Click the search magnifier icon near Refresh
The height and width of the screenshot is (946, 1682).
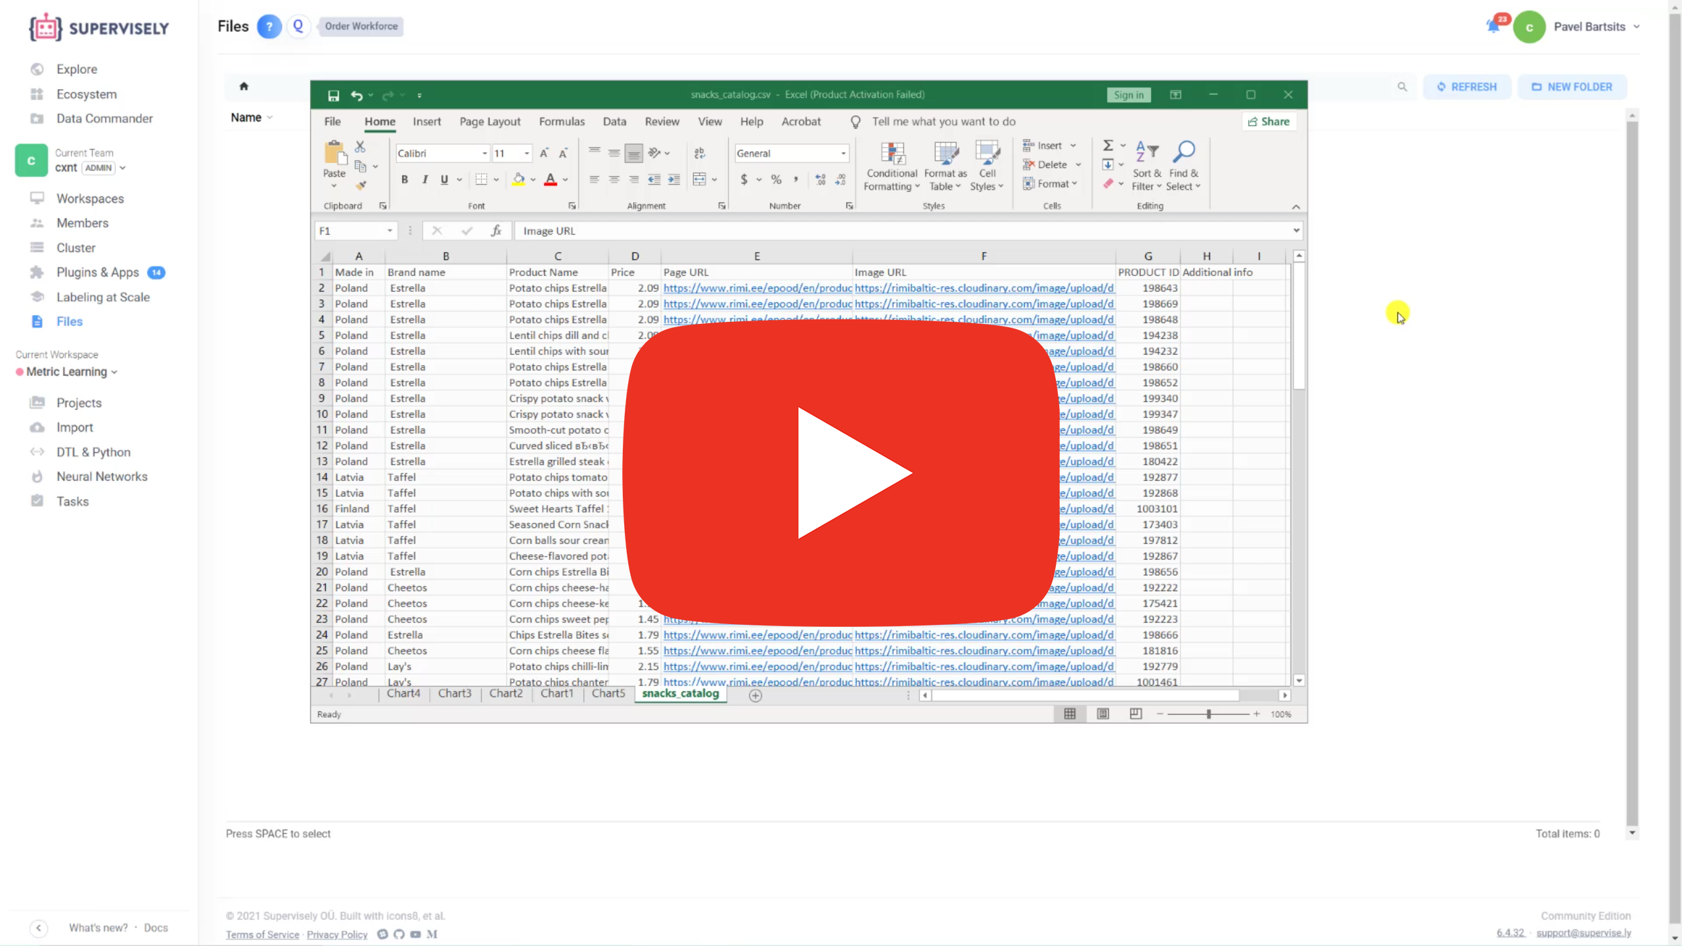click(1402, 87)
